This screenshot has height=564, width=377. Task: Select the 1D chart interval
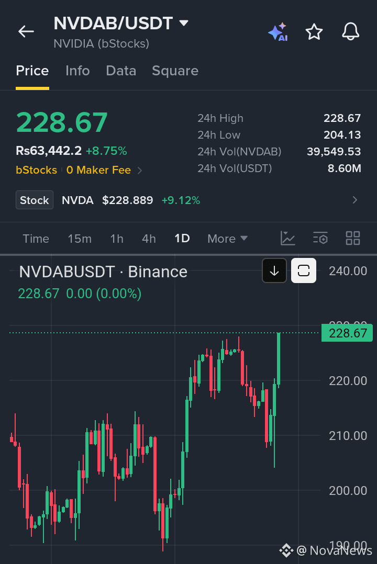[x=182, y=238]
